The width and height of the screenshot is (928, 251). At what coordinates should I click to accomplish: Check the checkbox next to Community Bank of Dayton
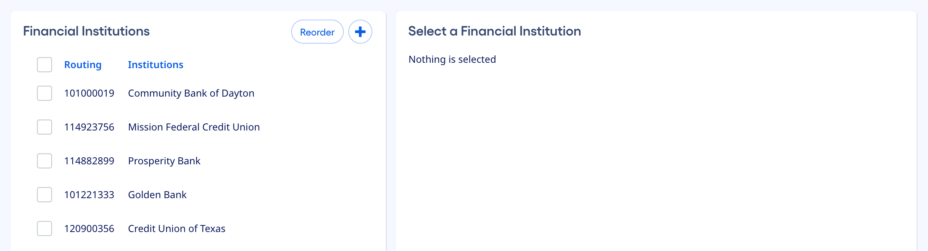tap(44, 93)
